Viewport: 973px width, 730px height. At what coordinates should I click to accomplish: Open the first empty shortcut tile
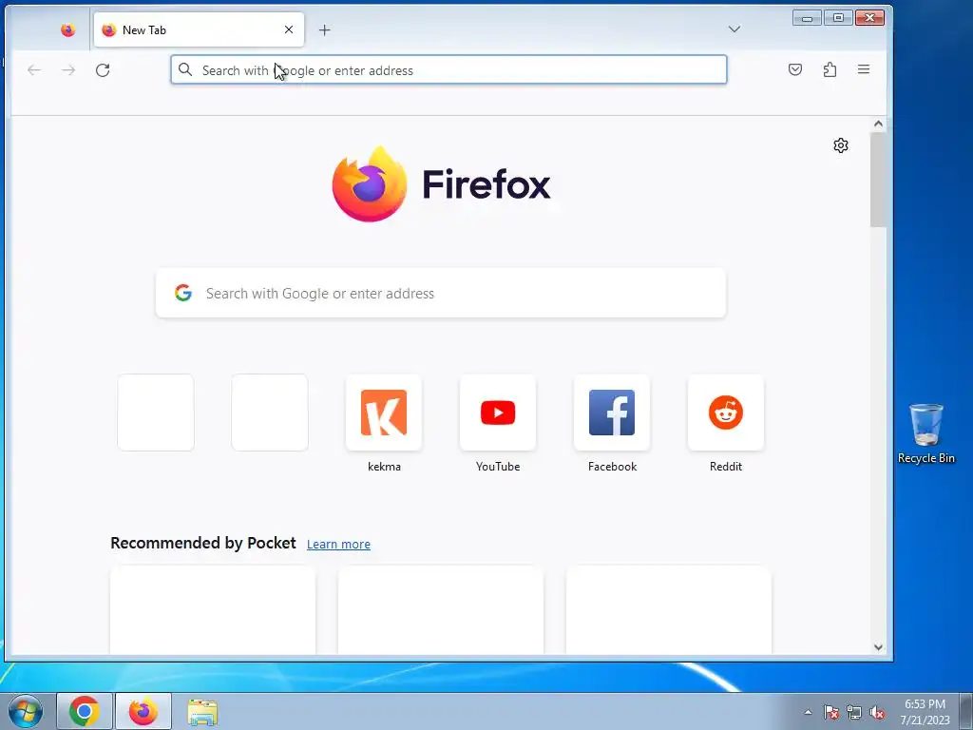[156, 413]
